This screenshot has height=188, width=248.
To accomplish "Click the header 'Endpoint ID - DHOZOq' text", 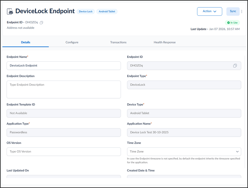I will 22,23.
